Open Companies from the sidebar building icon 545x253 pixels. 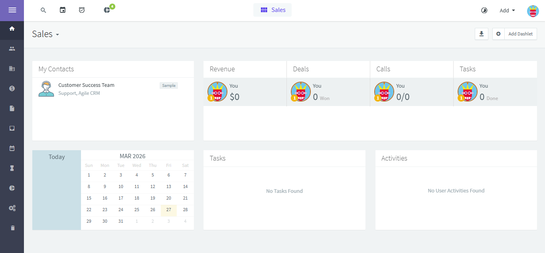click(x=12, y=69)
